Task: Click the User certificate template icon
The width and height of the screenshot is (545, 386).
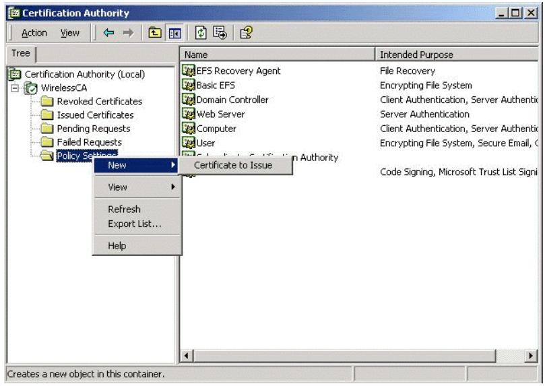Action: (x=189, y=142)
